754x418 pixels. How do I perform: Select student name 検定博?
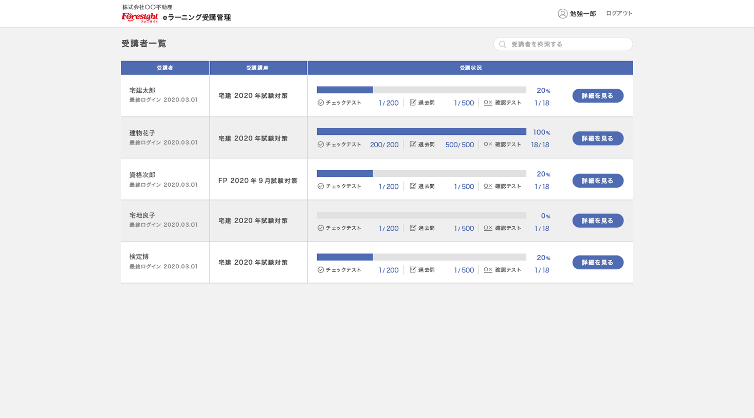pos(139,256)
